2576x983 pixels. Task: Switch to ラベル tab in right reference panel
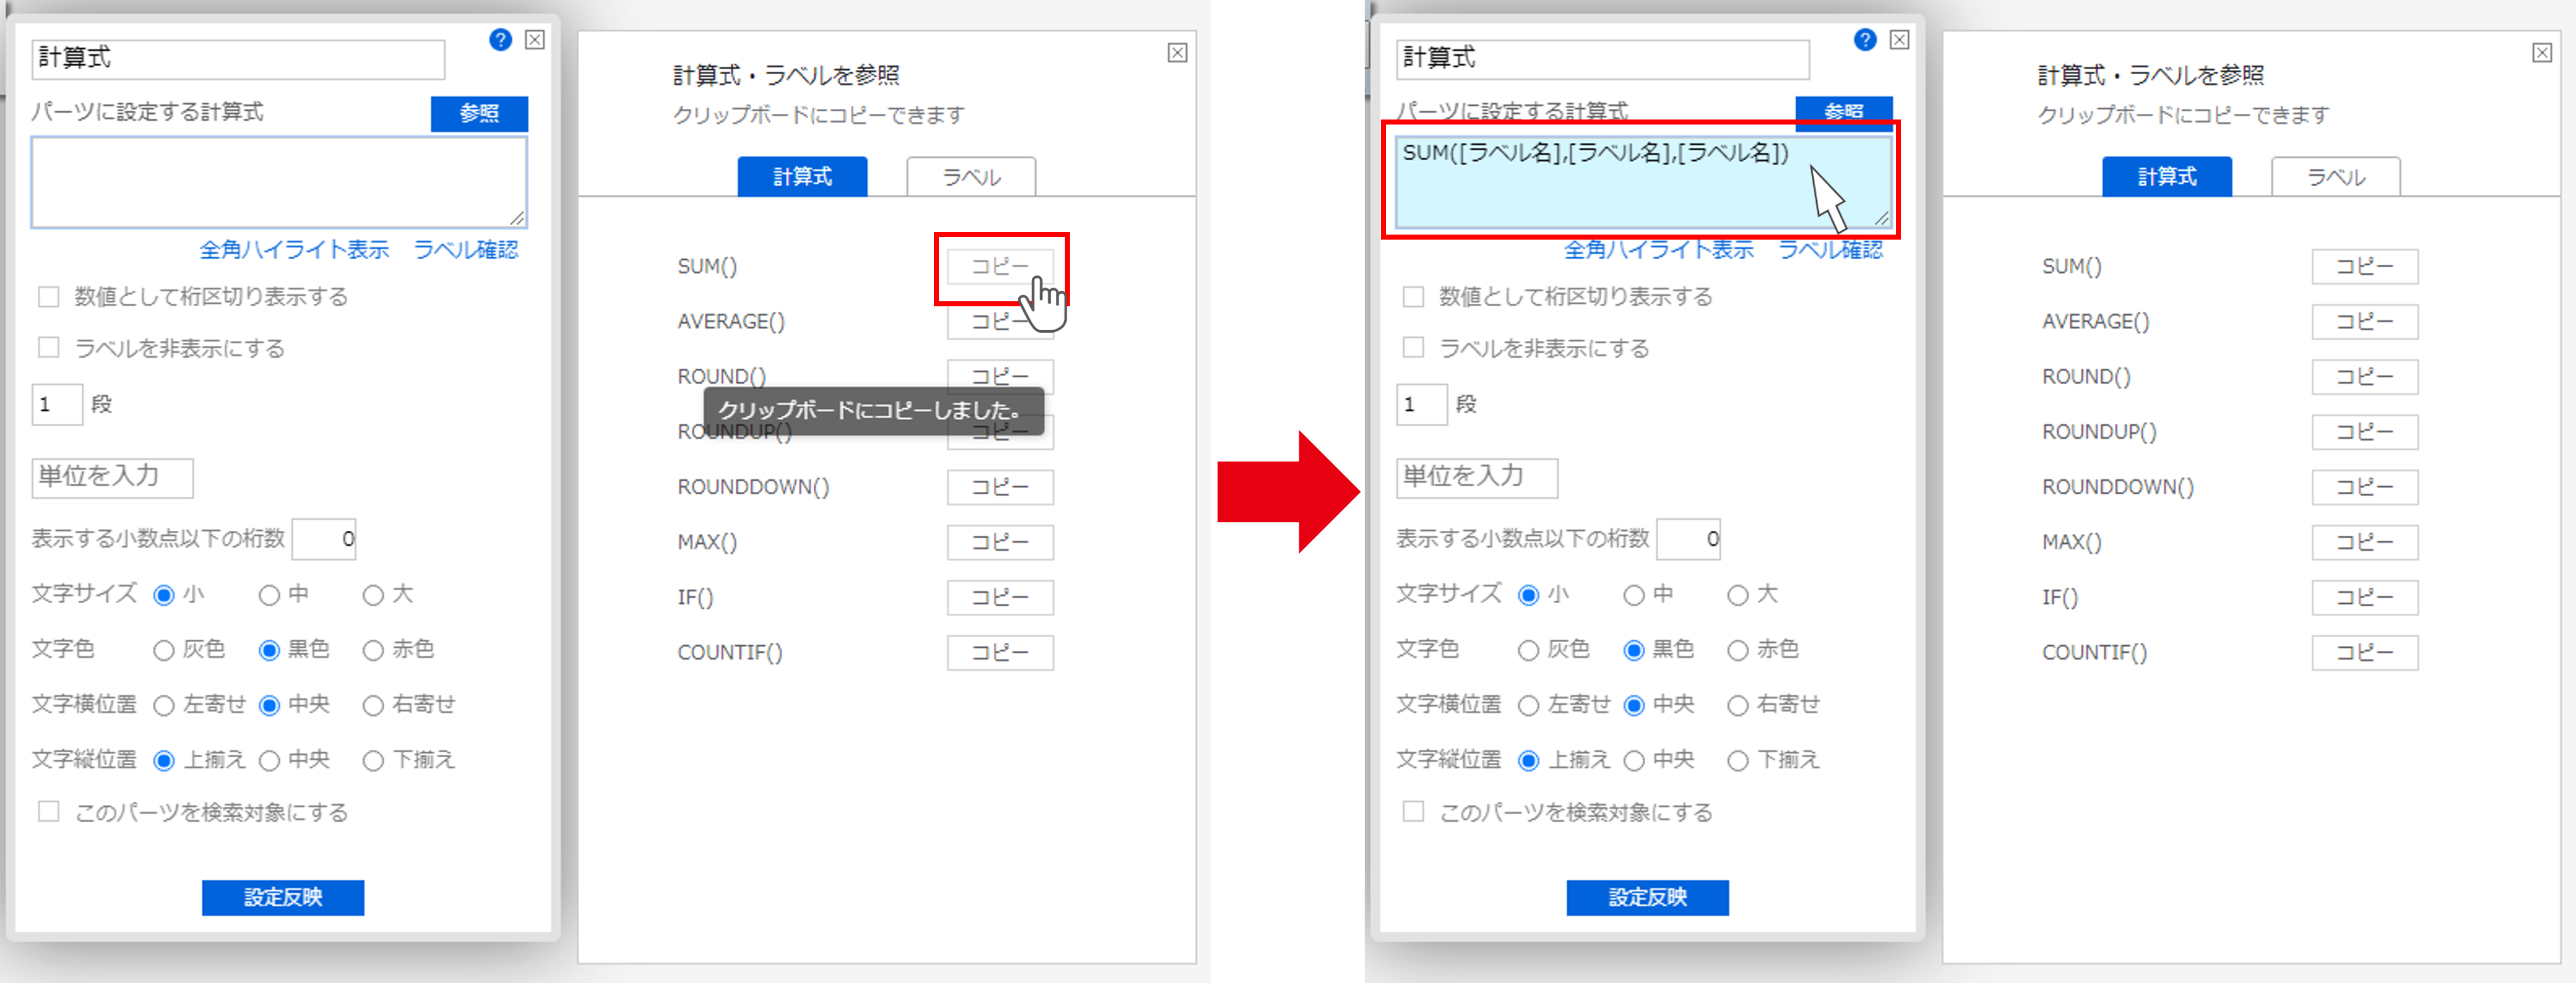pos(2336,177)
